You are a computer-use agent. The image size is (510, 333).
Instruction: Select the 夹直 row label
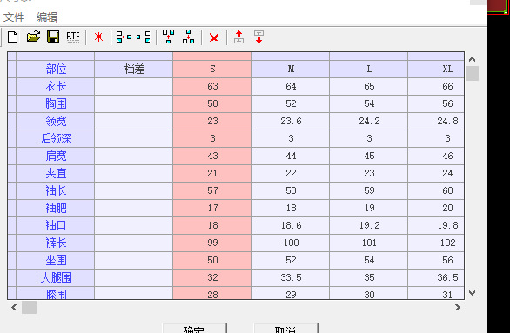56,173
